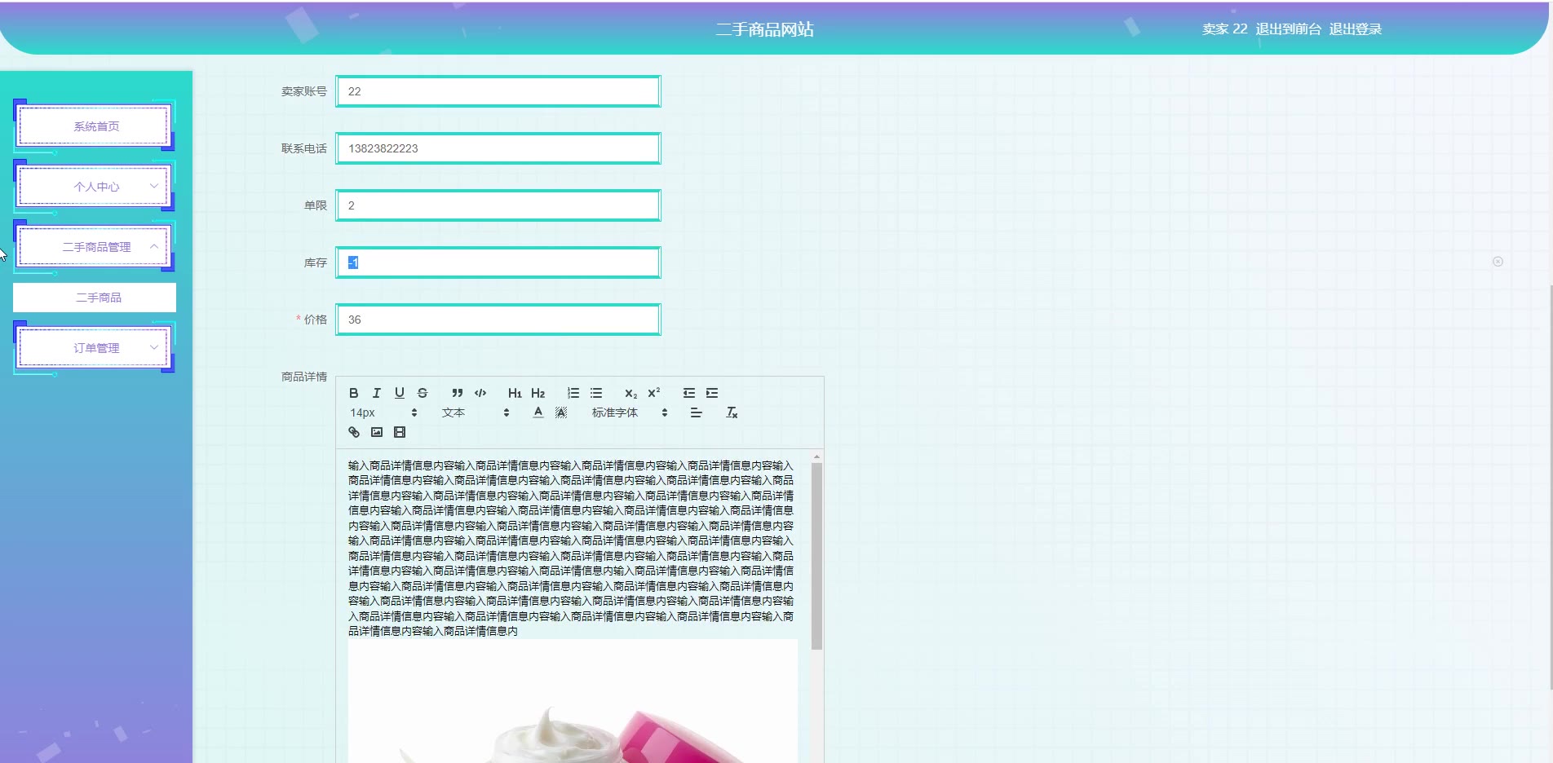The height and width of the screenshot is (763, 1553).
Task: Insert a blockquote
Action: pos(458,393)
